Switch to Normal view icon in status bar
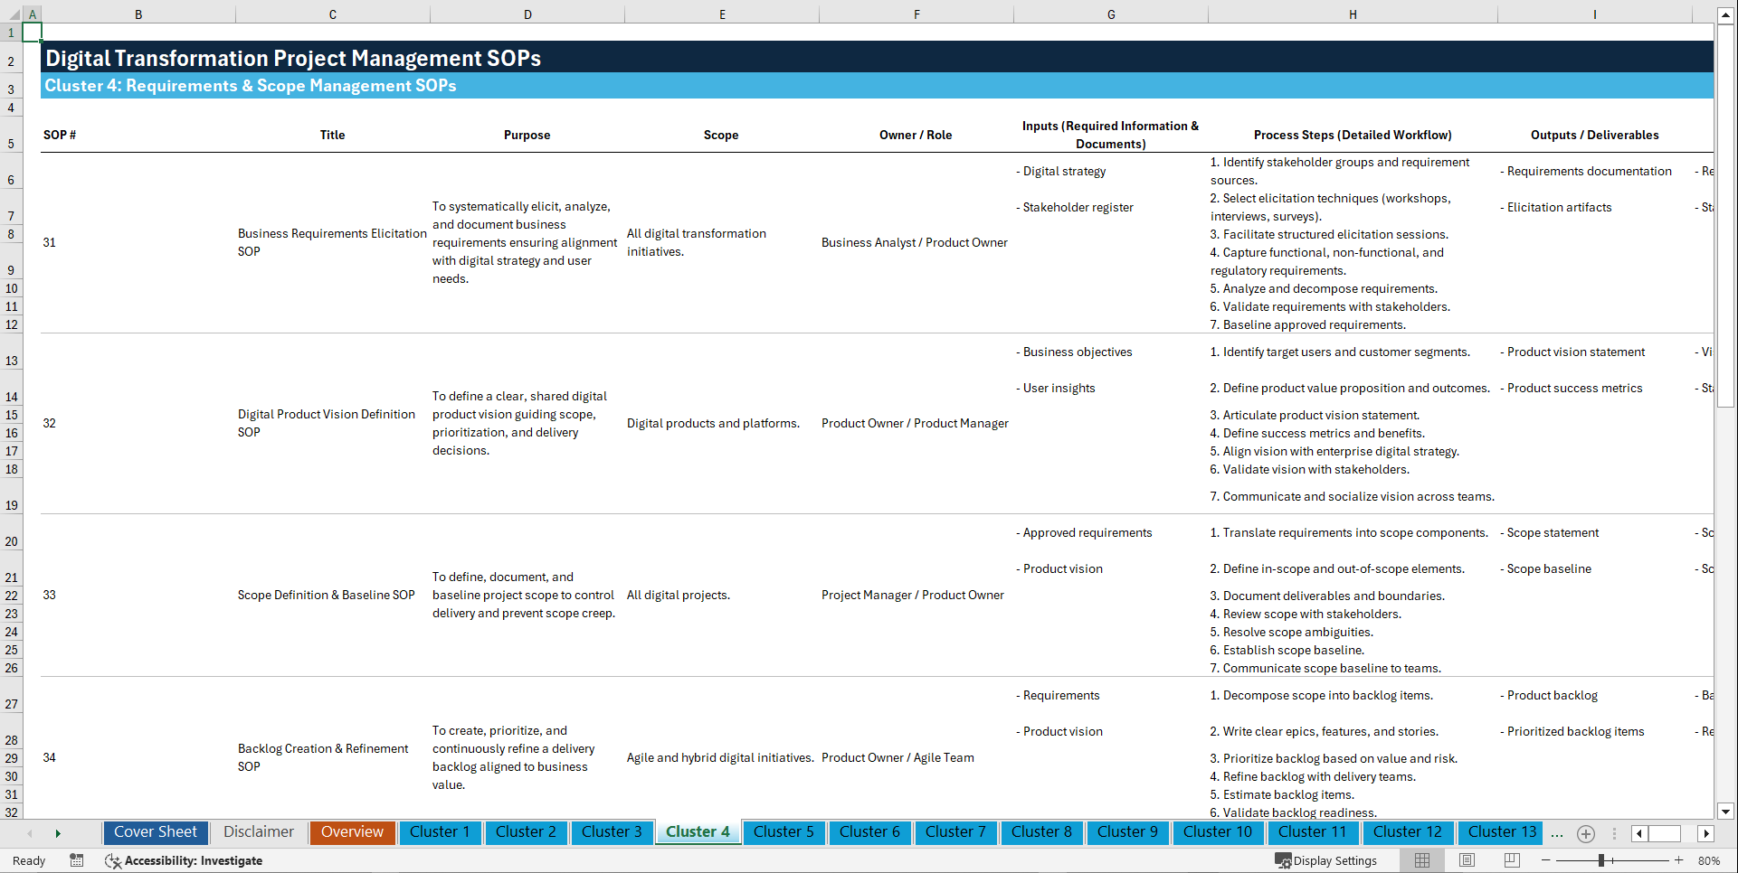 (1421, 860)
